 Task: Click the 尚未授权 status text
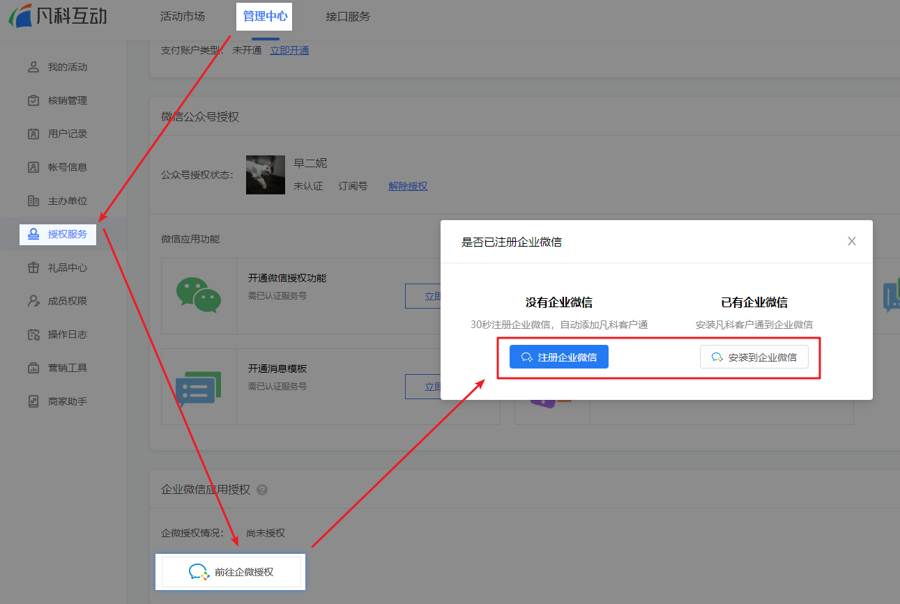[x=266, y=533]
